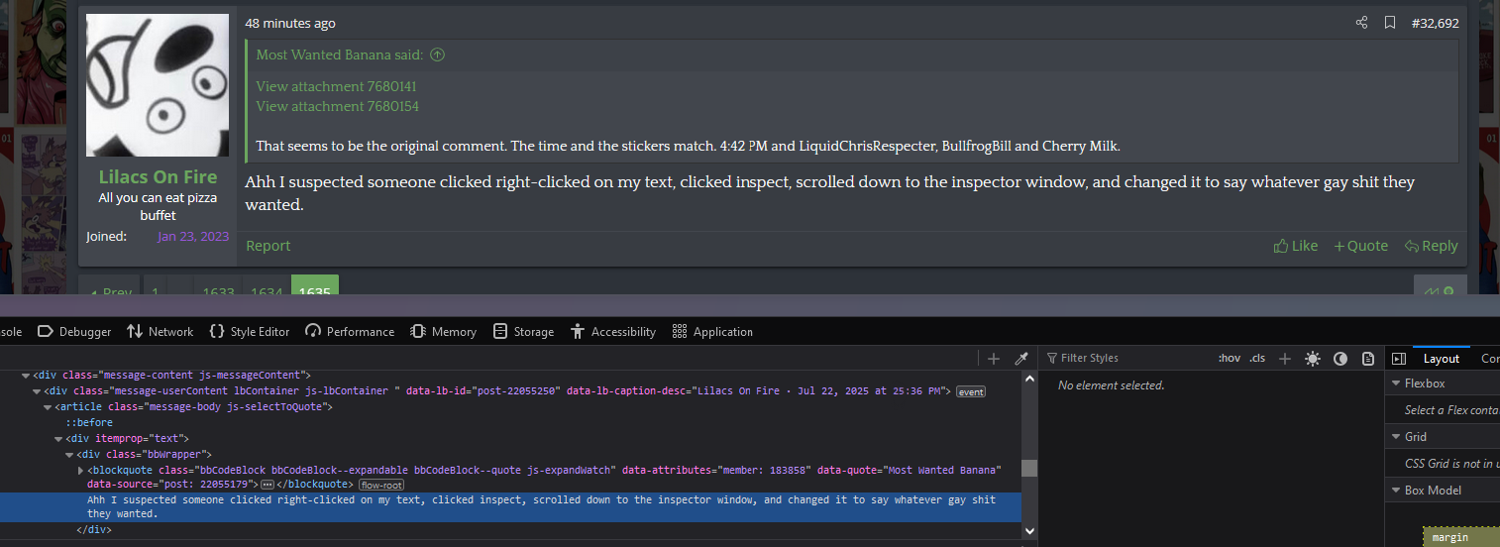Open View attachment 7680141 link
The width and height of the screenshot is (1500, 547).
click(337, 86)
